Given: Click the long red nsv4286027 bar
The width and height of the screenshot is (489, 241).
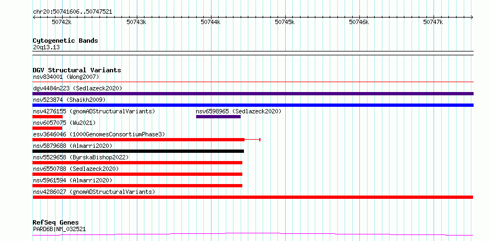Looking at the screenshot, I should point(253,197).
